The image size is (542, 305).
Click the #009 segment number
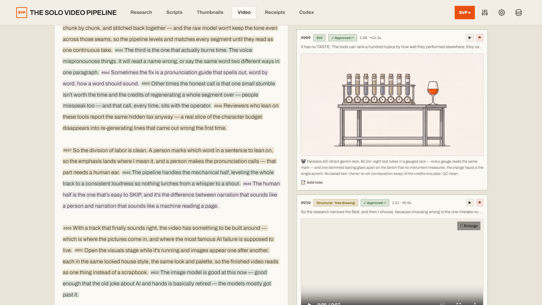[306, 38]
